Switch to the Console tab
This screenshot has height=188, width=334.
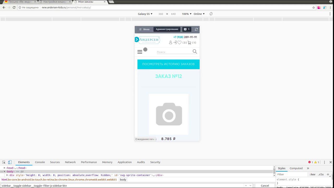(40, 162)
